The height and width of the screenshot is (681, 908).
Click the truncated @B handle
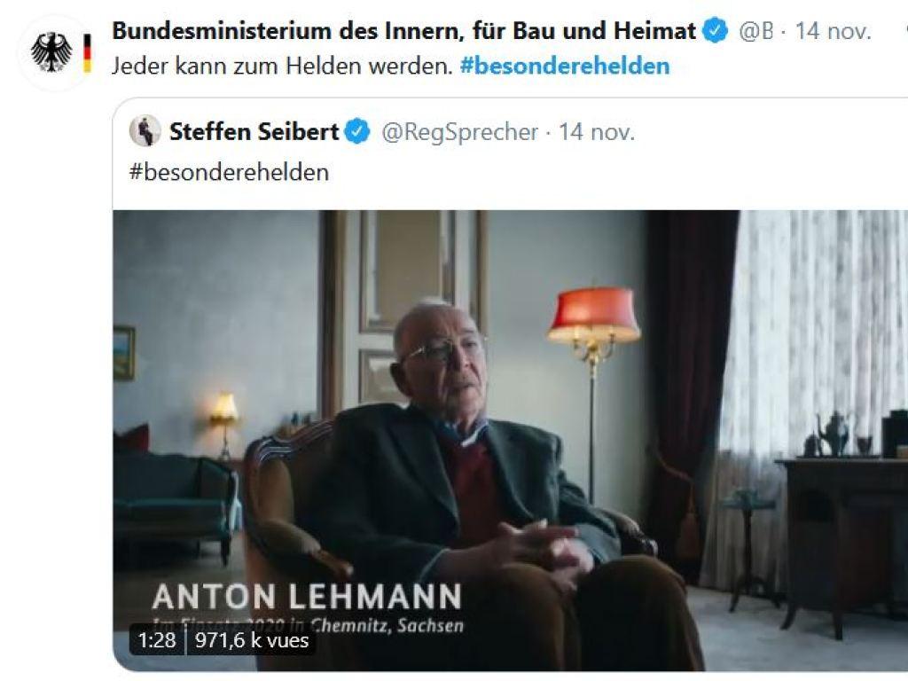point(755,31)
